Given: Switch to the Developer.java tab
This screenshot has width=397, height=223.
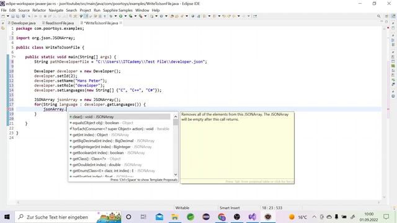Looking at the screenshot, I should [x=22, y=23].
